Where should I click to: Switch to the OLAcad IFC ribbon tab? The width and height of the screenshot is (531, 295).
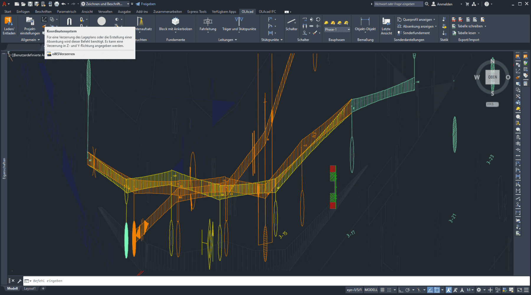[x=267, y=12]
